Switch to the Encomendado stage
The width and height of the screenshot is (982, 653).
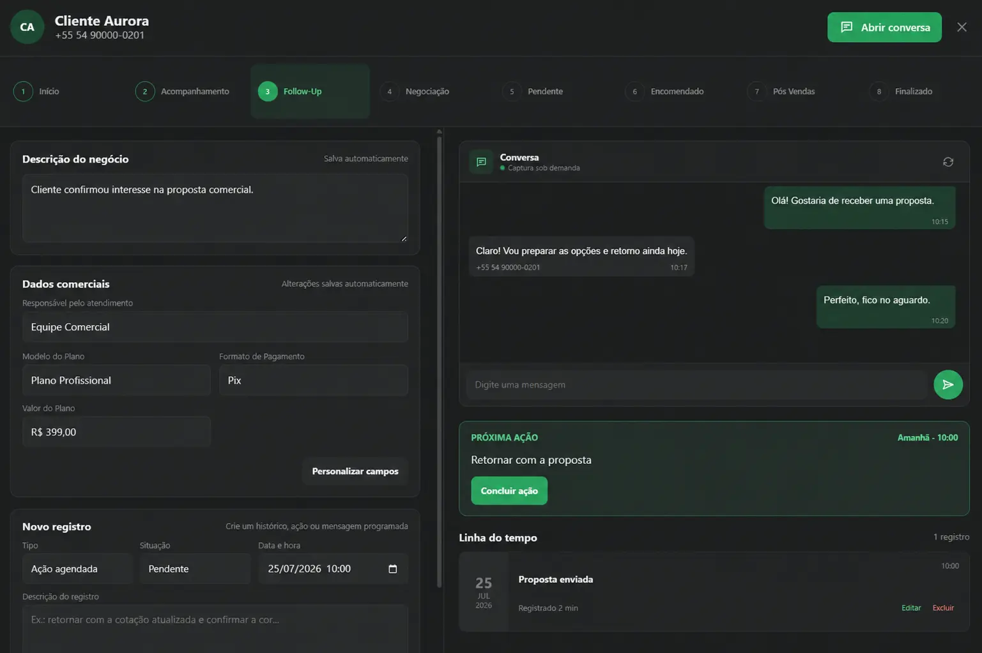[x=664, y=91]
